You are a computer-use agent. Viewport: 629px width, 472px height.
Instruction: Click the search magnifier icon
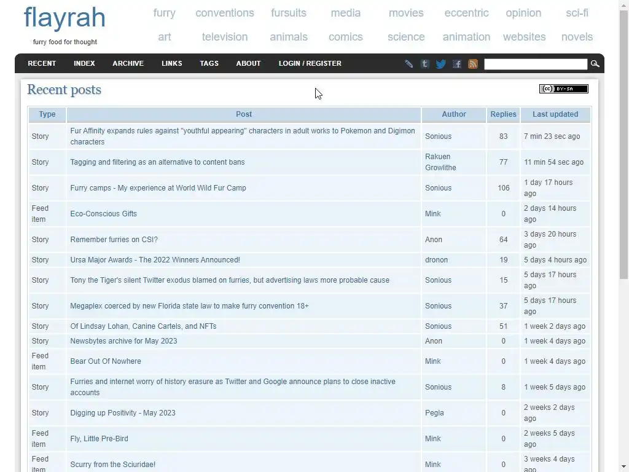click(x=595, y=64)
